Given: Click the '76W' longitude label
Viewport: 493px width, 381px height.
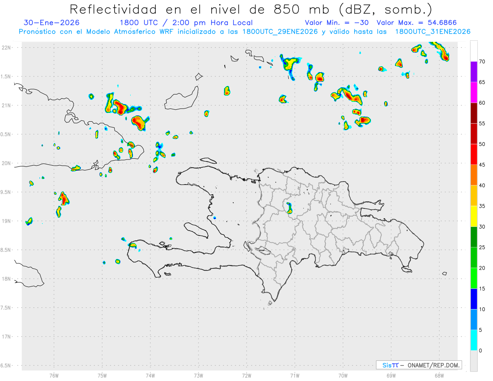Looking at the screenshot, I should coord(54,376).
